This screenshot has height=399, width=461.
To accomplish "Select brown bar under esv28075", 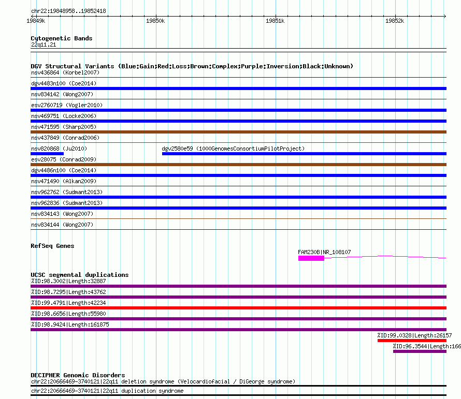I will coord(238,165).
